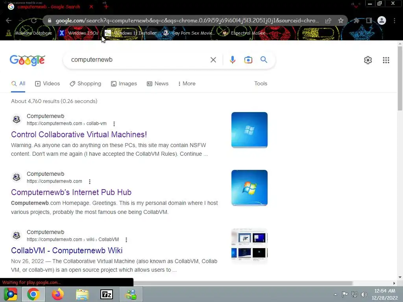Go back using the browser back arrow
This screenshot has width=403, height=302.
point(9,20)
